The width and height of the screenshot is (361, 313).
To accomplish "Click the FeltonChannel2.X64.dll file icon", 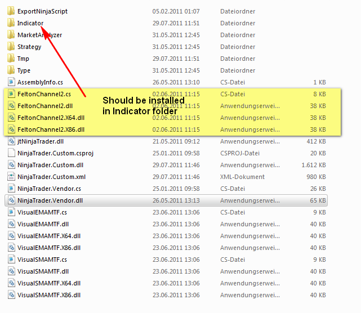I will (11, 118).
